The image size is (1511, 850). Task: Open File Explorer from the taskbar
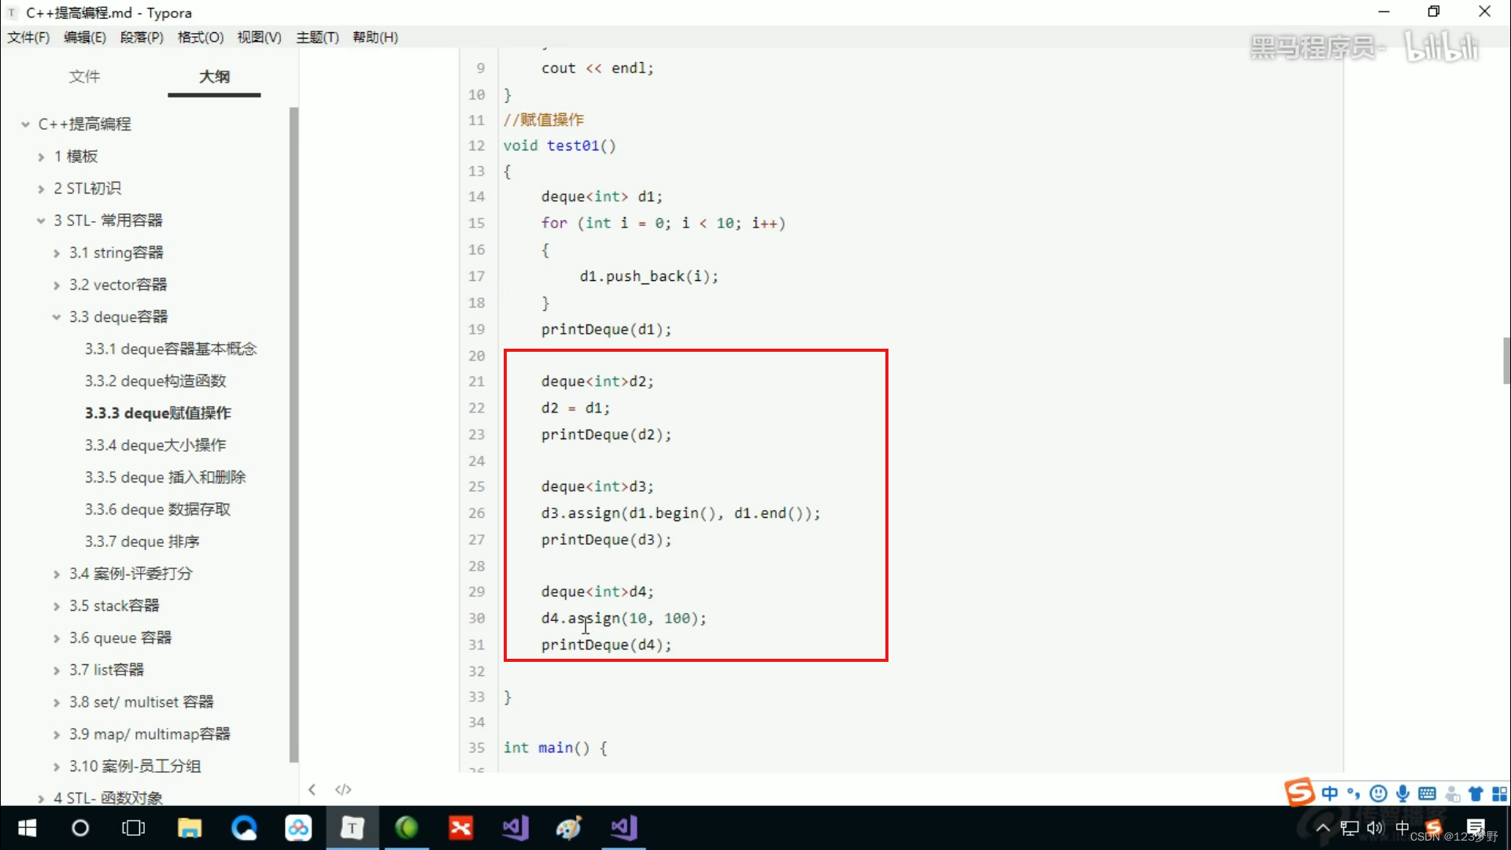click(189, 828)
